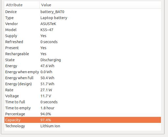
Task: Select the Vendor row ASUSTeK
Action: tap(83, 24)
